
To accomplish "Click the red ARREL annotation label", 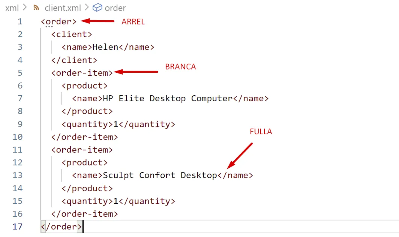I will coord(133,22).
